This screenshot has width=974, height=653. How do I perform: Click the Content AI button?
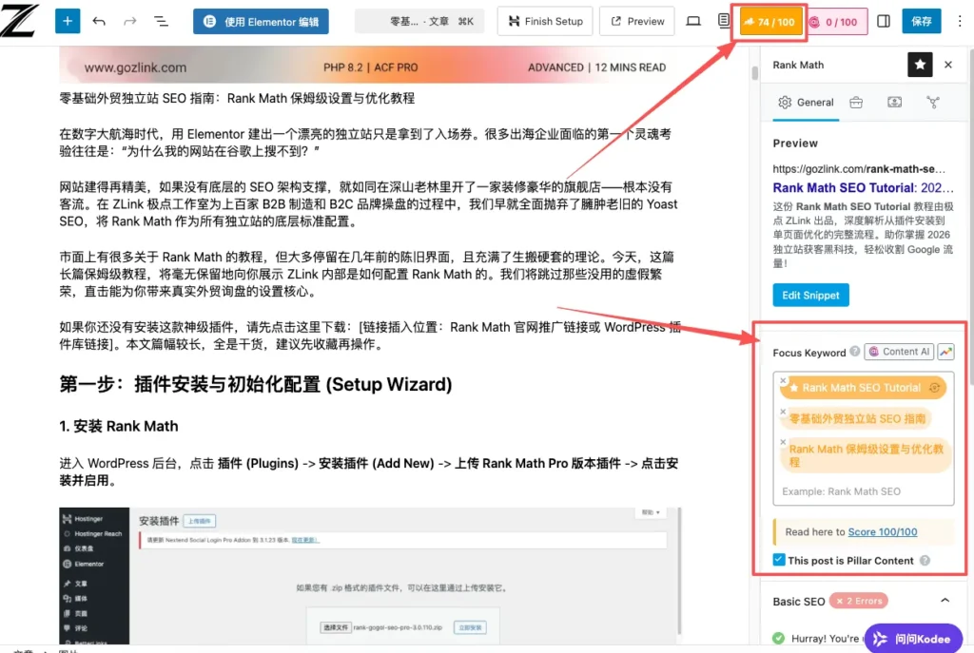click(x=899, y=352)
